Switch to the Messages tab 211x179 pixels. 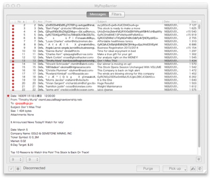pyautogui.click(x=98, y=14)
